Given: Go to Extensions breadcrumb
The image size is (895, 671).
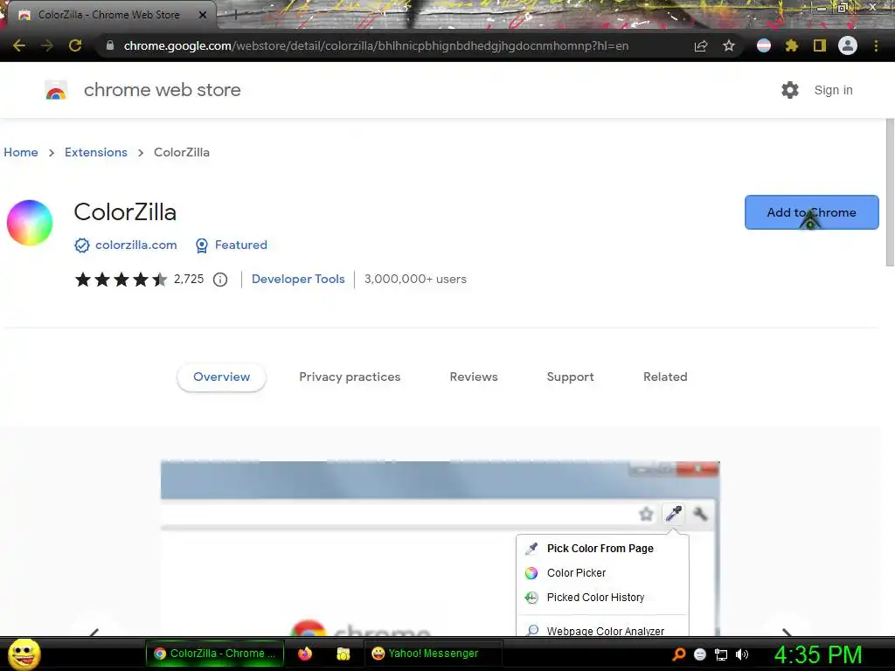Looking at the screenshot, I should 96,152.
